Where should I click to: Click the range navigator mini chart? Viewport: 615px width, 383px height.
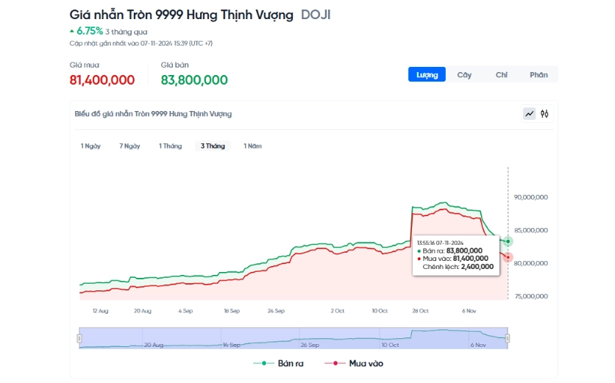click(294, 338)
